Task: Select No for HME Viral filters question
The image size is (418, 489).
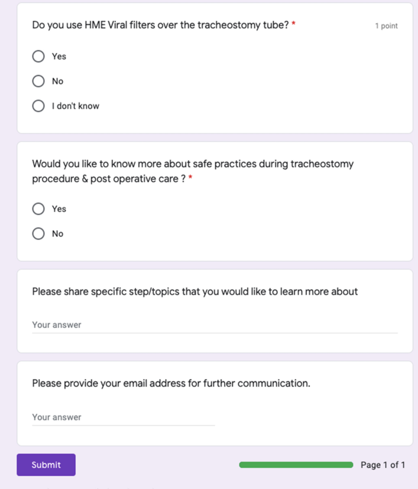Action: [x=38, y=81]
